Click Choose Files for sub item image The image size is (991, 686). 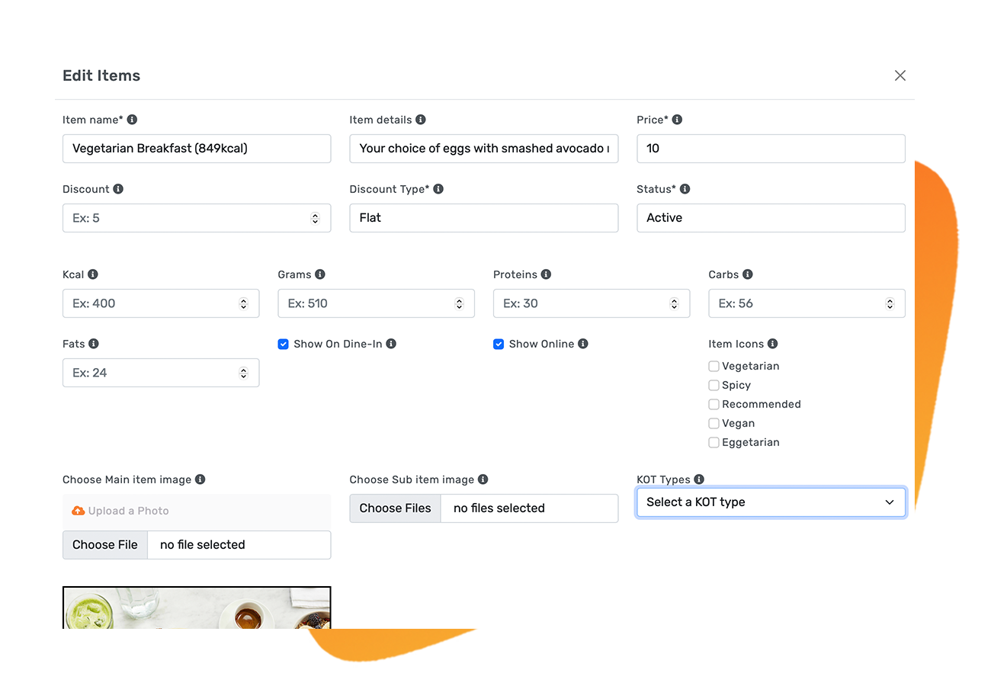395,508
